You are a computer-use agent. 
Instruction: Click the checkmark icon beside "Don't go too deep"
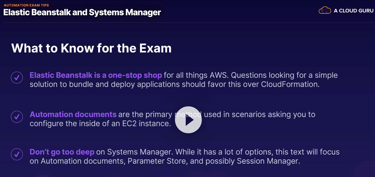17,154
